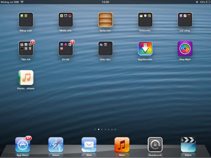Open the Zing Mp3 app
The height and width of the screenshot is (158, 211).
185,49
